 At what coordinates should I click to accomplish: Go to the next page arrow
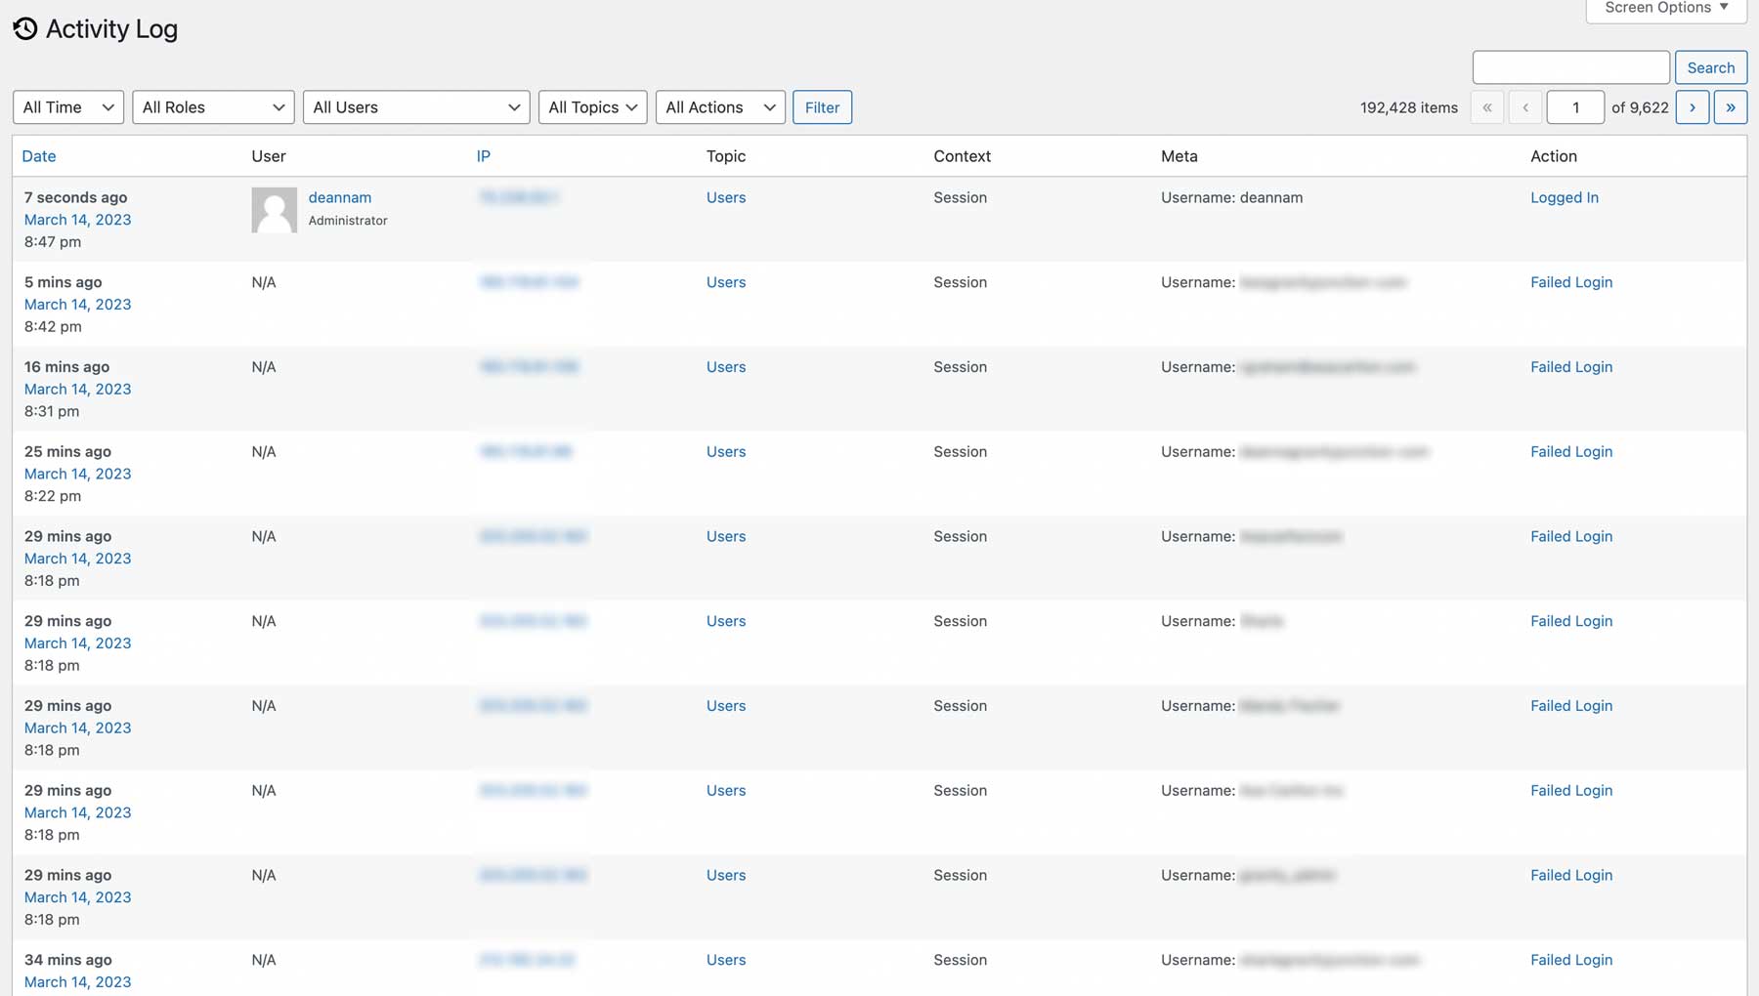pyautogui.click(x=1692, y=107)
